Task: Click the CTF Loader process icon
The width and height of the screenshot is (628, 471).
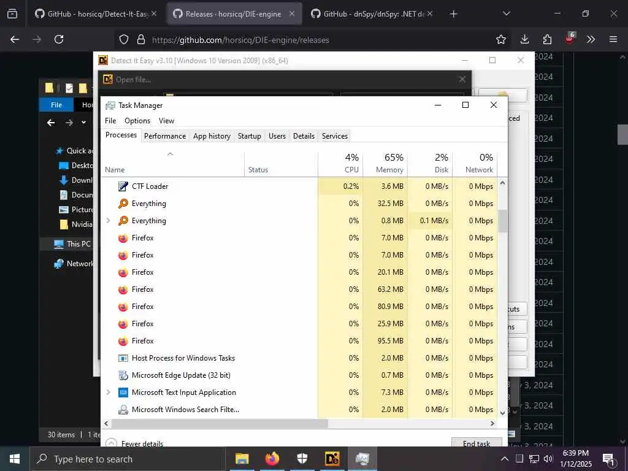Action: pos(123,186)
